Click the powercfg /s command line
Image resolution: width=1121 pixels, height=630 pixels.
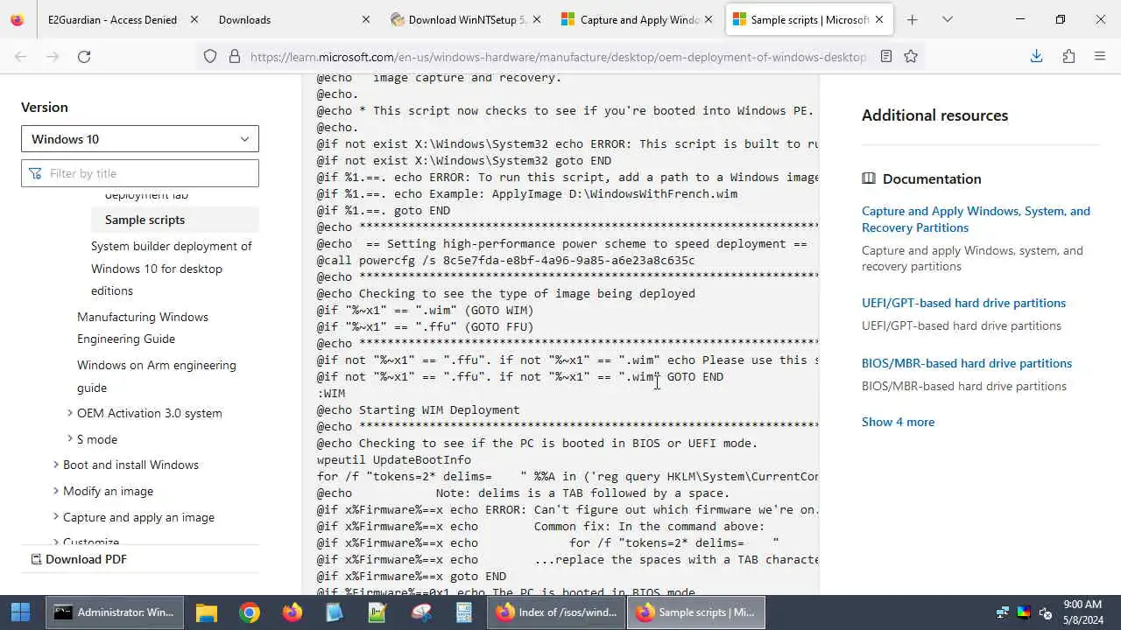(x=505, y=261)
